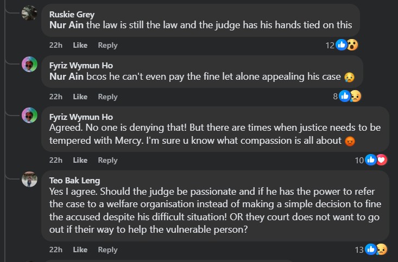Open Teo Bak Leng's profile avatar
The width and height of the screenshot is (398, 262).
(x=29, y=179)
